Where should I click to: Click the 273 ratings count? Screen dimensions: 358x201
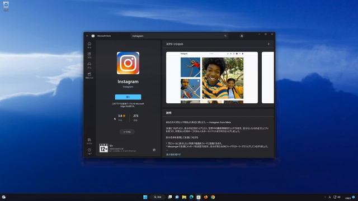(x=135, y=117)
